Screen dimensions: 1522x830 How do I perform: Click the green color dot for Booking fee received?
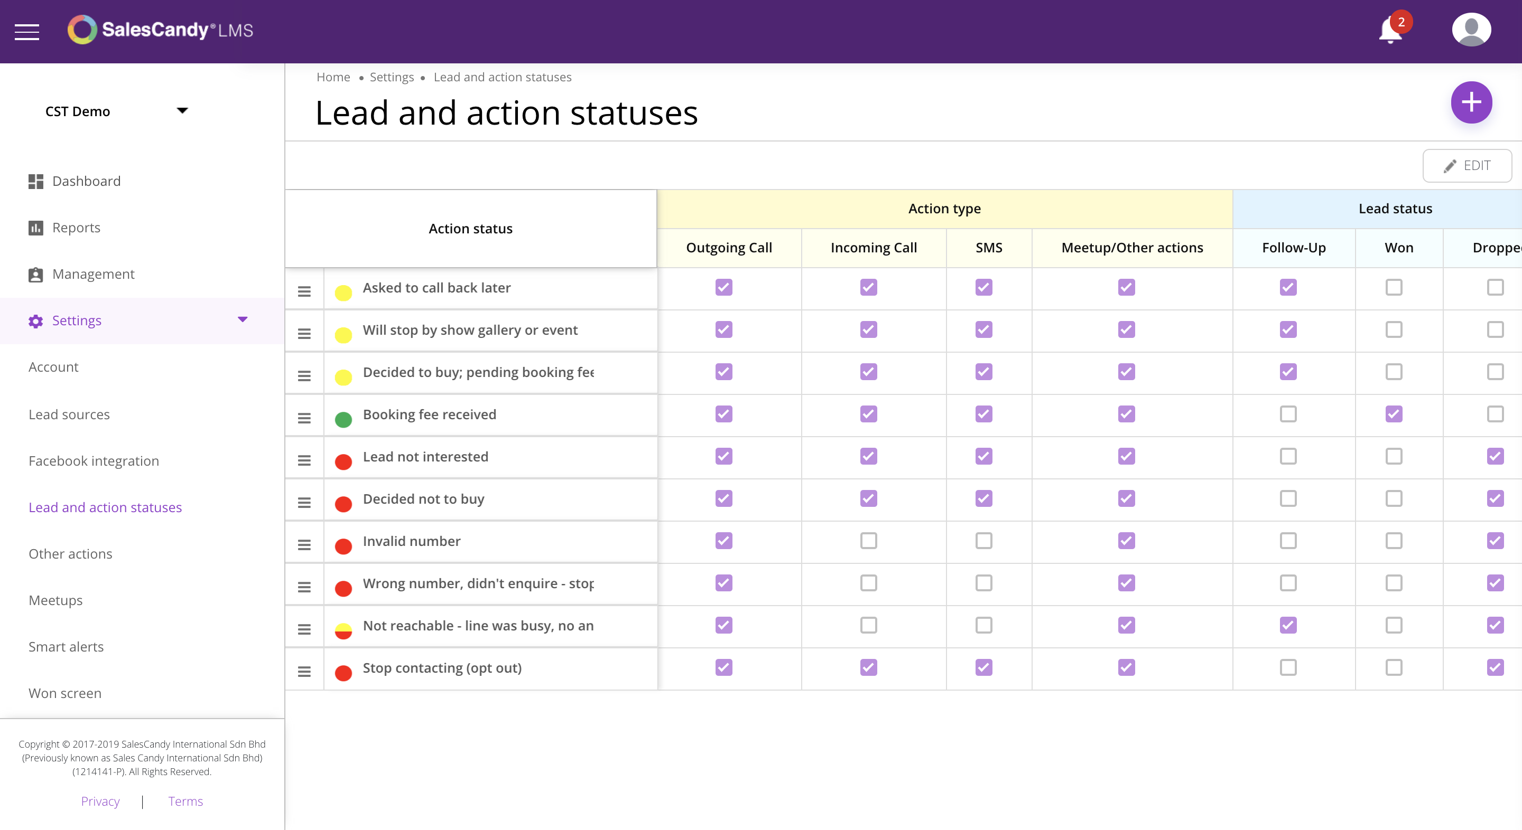(x=344, y=419)
